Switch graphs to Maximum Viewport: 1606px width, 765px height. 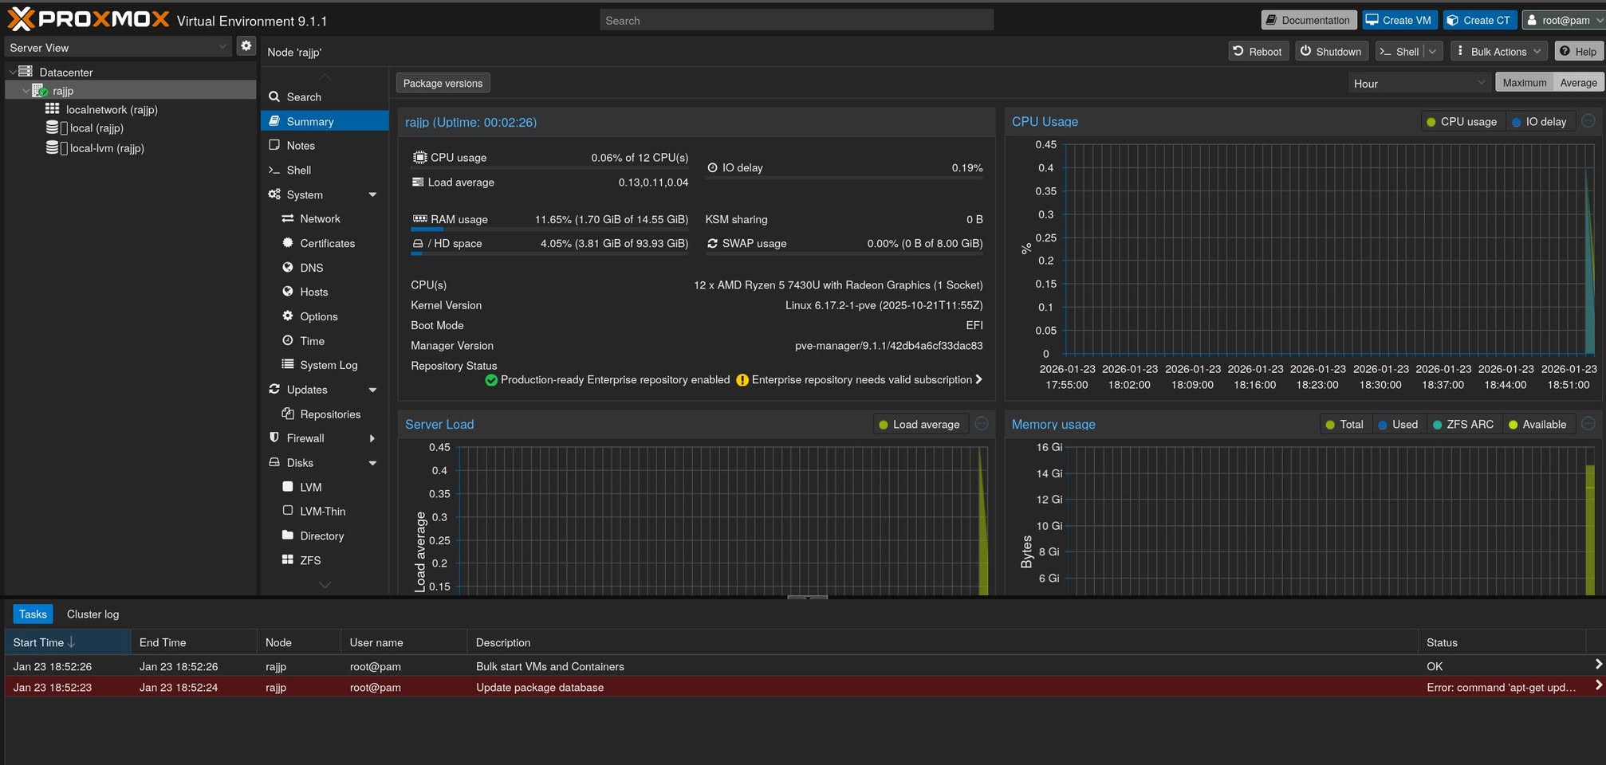1524,83
